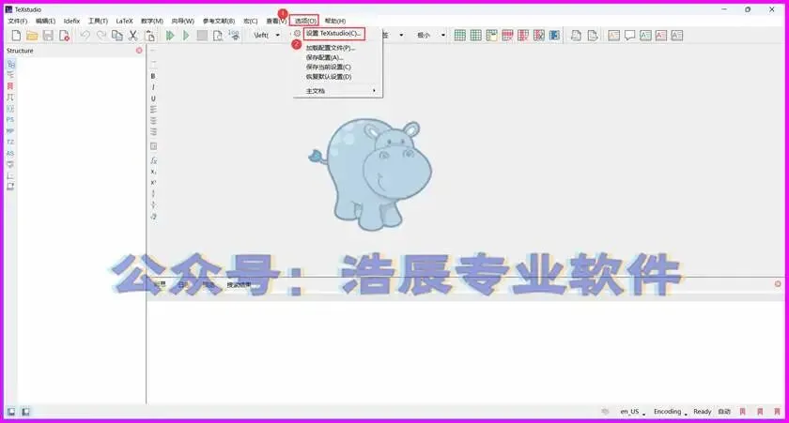Choose 保存配置(A)... menu entry
The height and width of the screenshot is (423, 789).
(325, 58)
